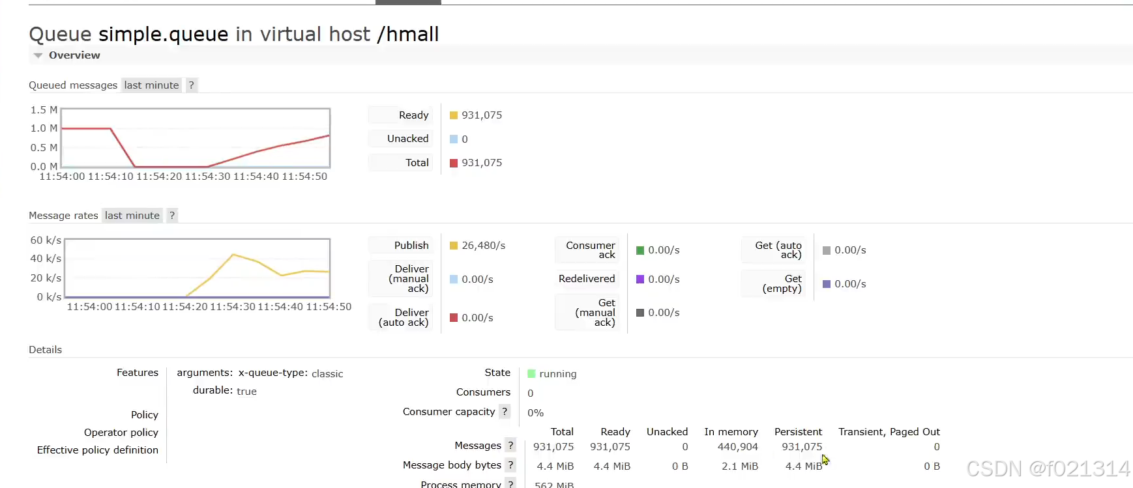Click the Publish rate yellow swatch
This screenshot has height=488, width=1133.
[454, 246]
